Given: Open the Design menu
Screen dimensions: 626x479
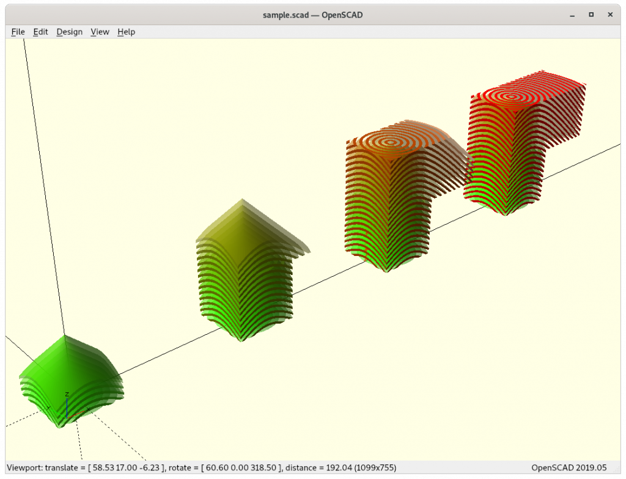Looking at the screenshot, I should point(70,32).
